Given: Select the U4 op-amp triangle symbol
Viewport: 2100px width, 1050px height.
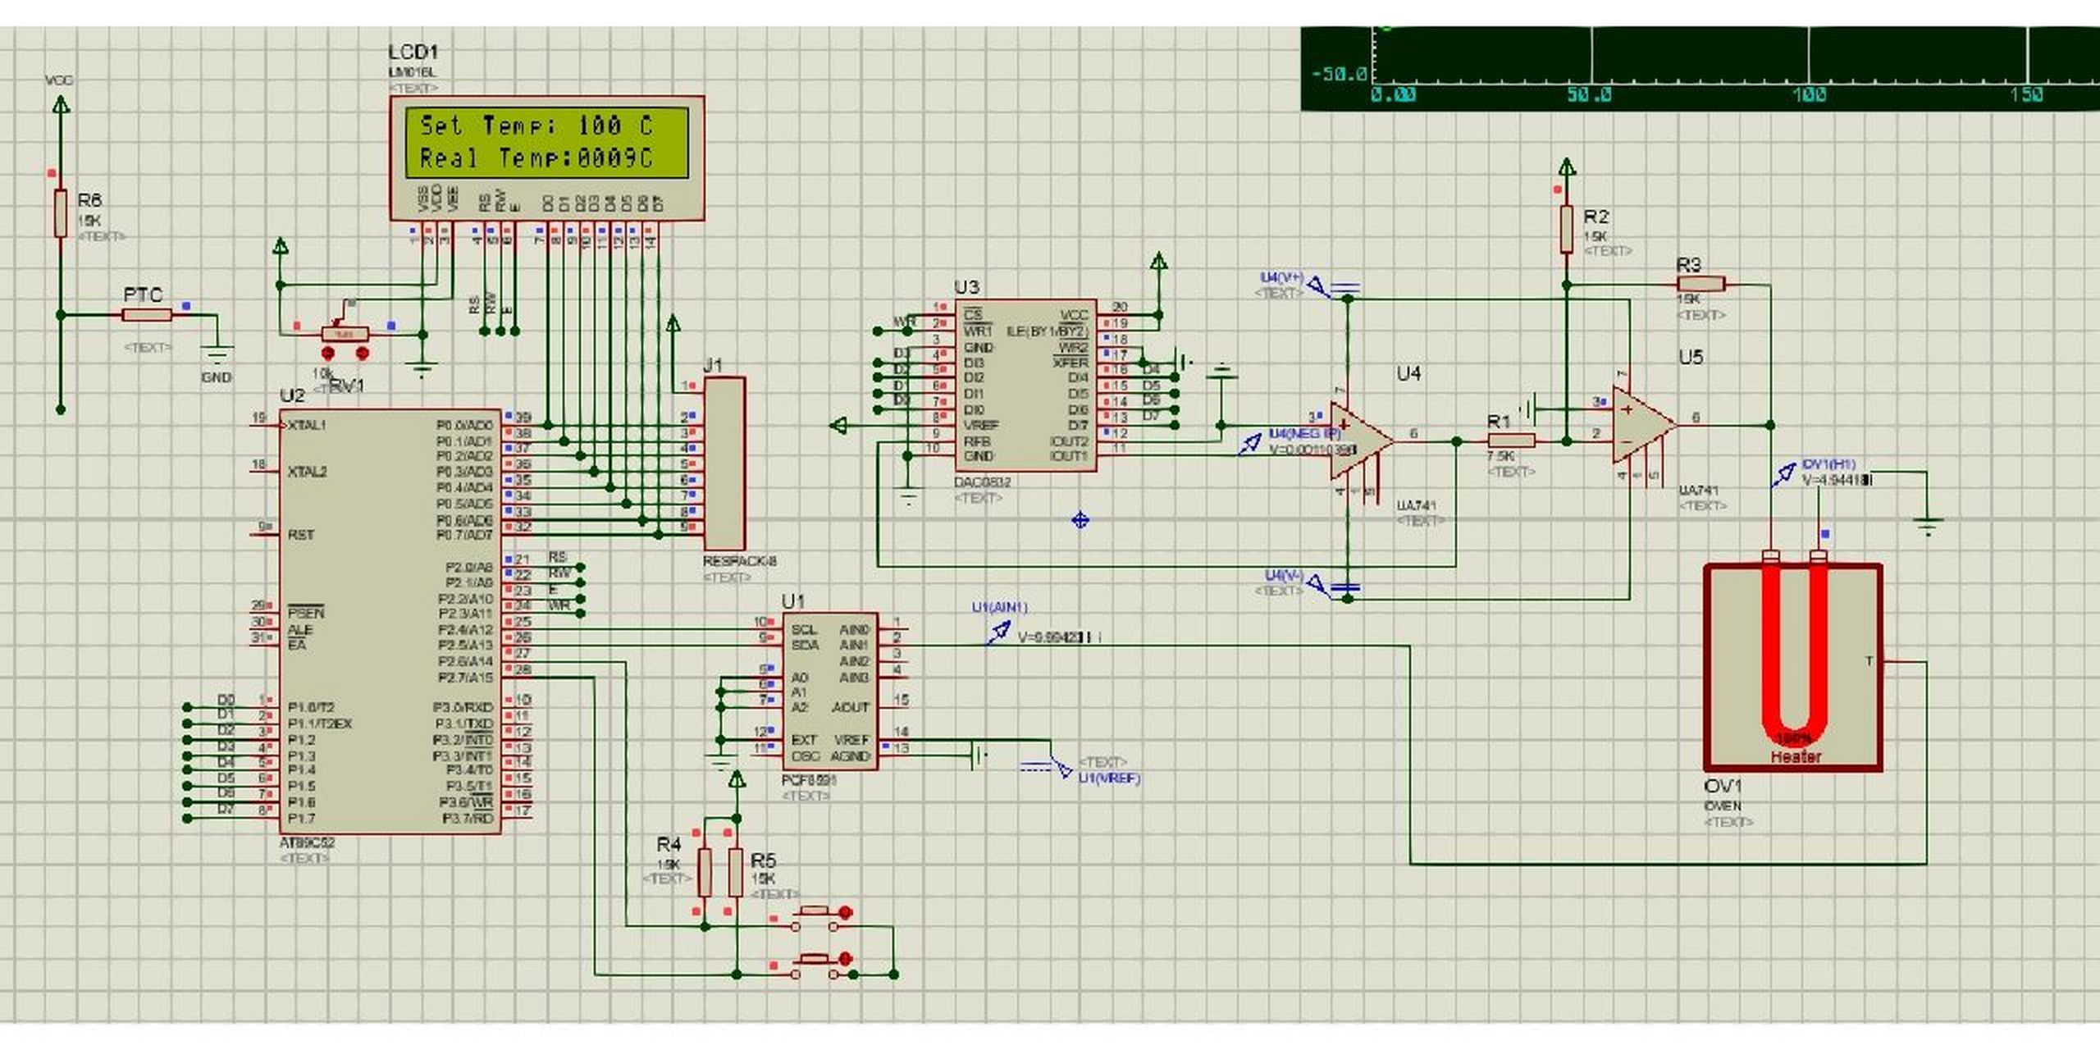Looking at the screenshot, I should (x=1360, y=441).
